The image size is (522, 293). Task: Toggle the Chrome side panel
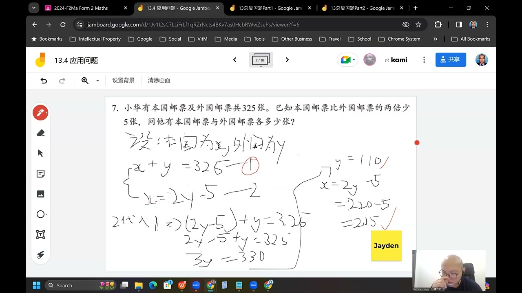pos(459,25)
